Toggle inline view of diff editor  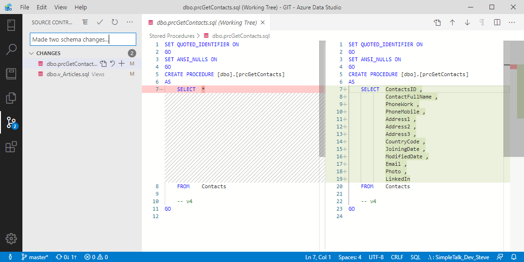(x=497, y=22)
